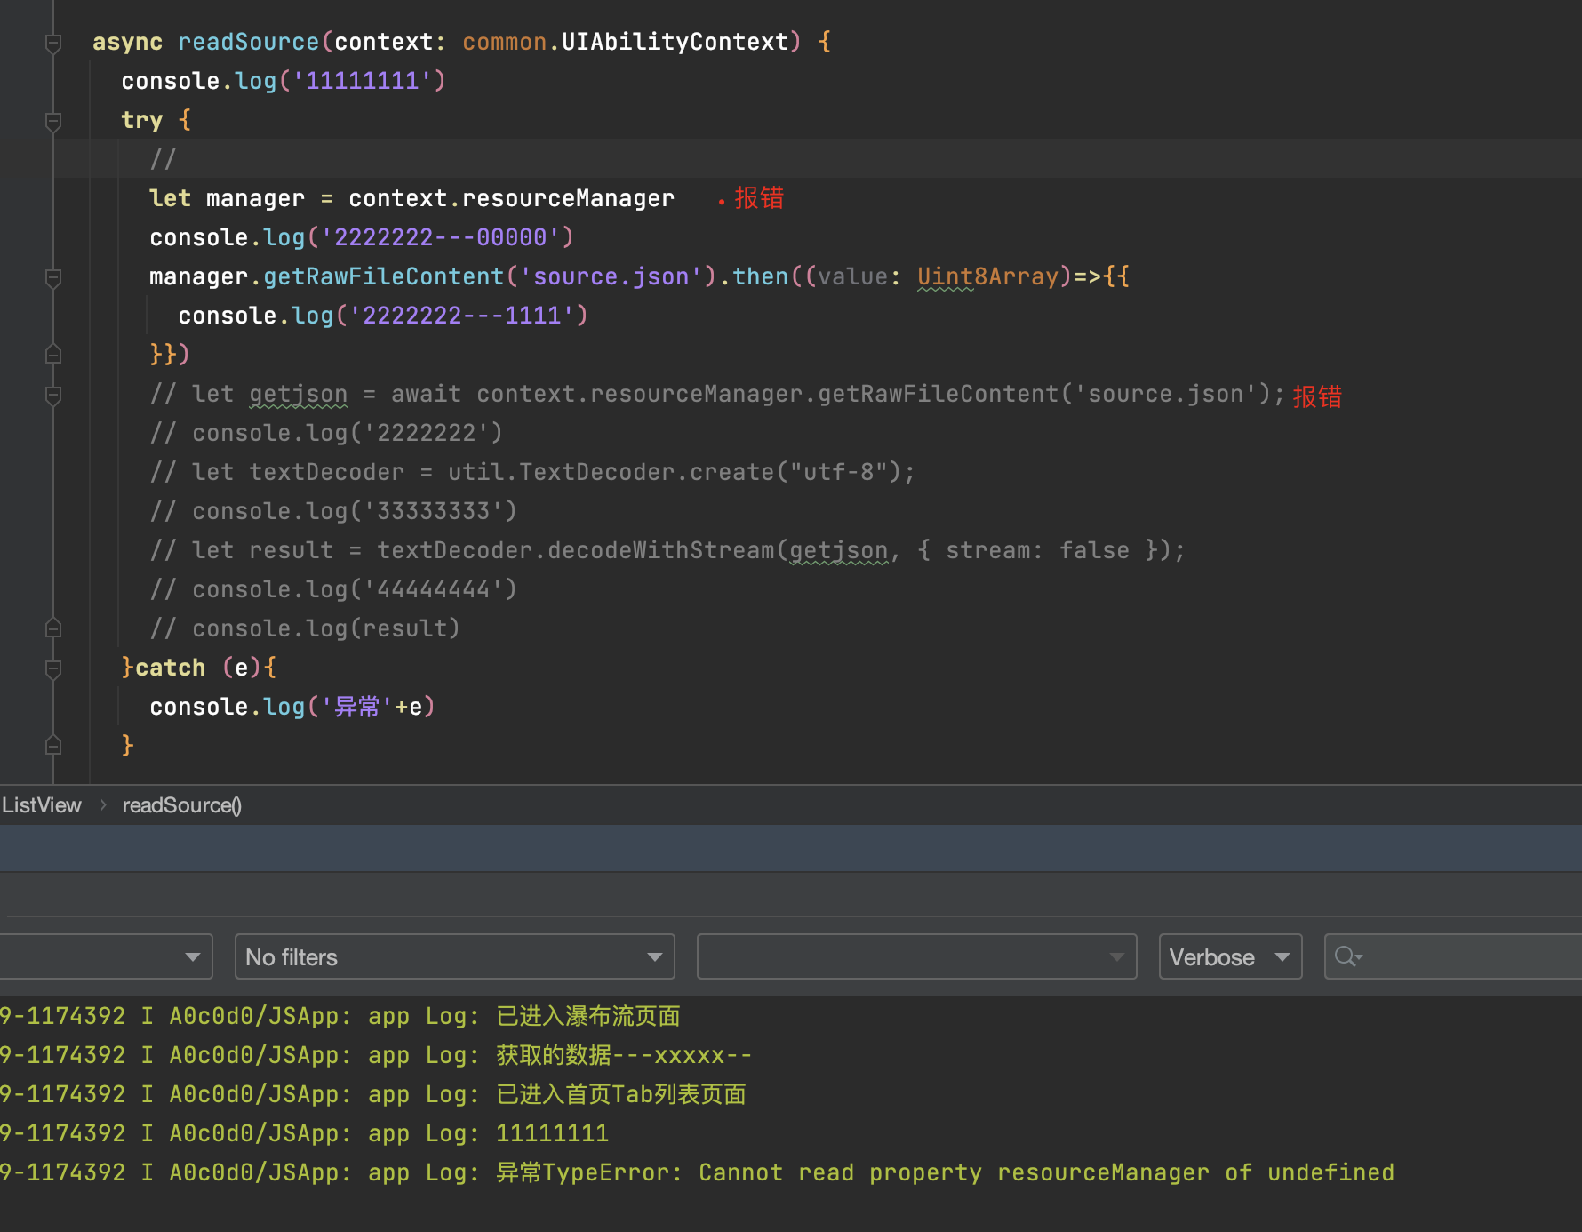Click on UIAbilityContext type in signature
Screen dimensions: 1582x1232
(675, 42)
